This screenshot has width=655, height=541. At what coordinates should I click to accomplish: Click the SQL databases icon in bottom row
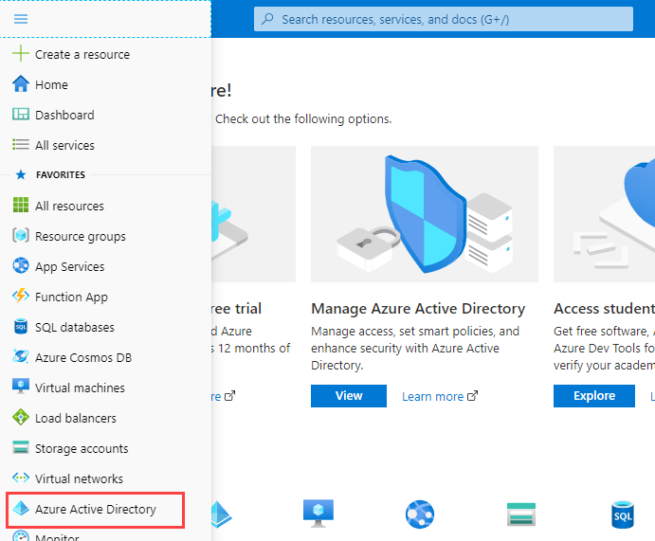pyautogui.click(x=623, y=514)
